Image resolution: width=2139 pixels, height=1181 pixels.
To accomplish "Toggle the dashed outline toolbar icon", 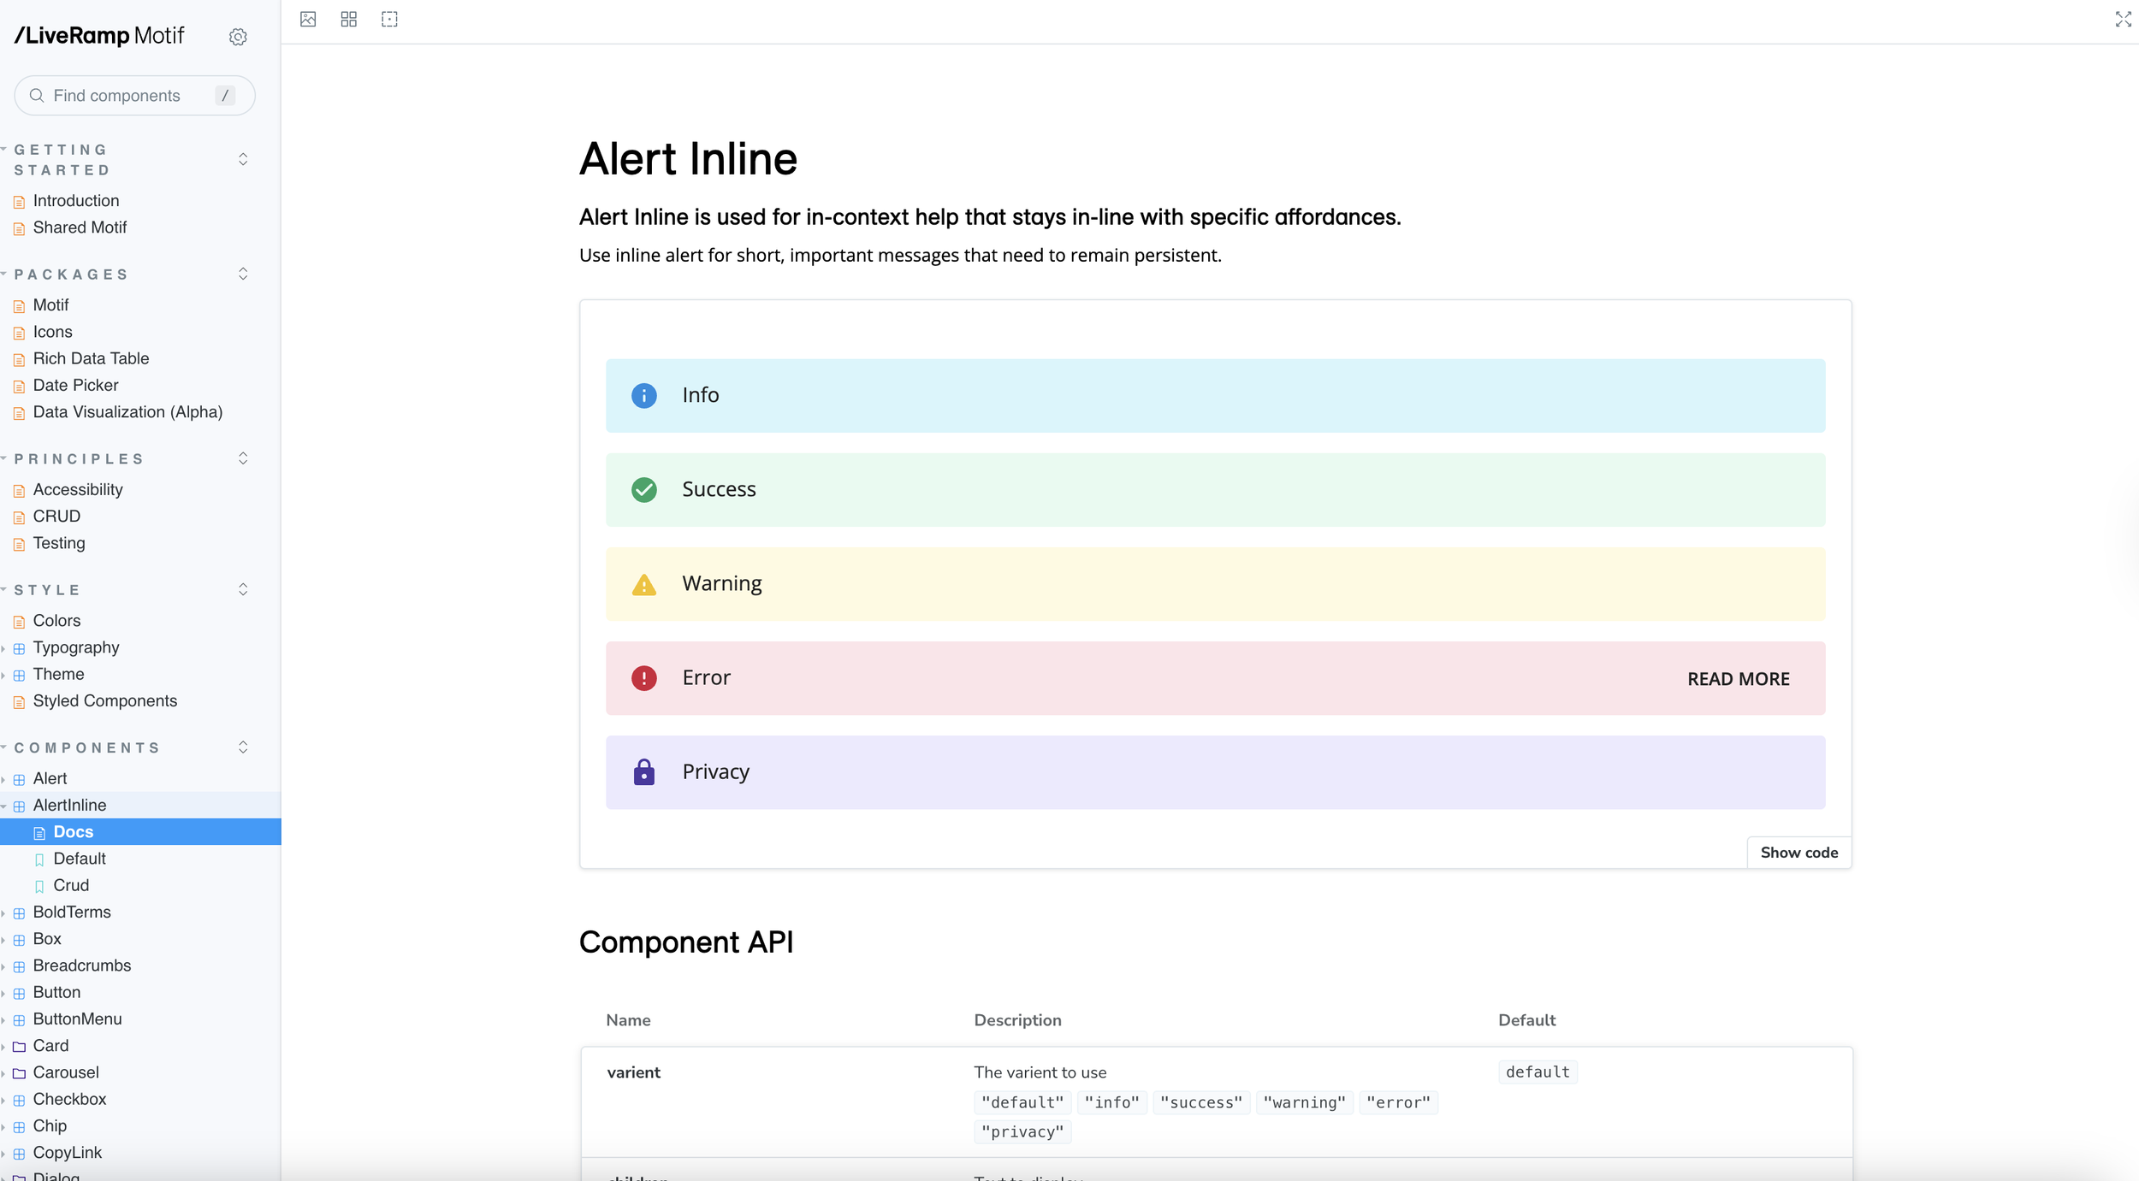I will tap(389, 19).
